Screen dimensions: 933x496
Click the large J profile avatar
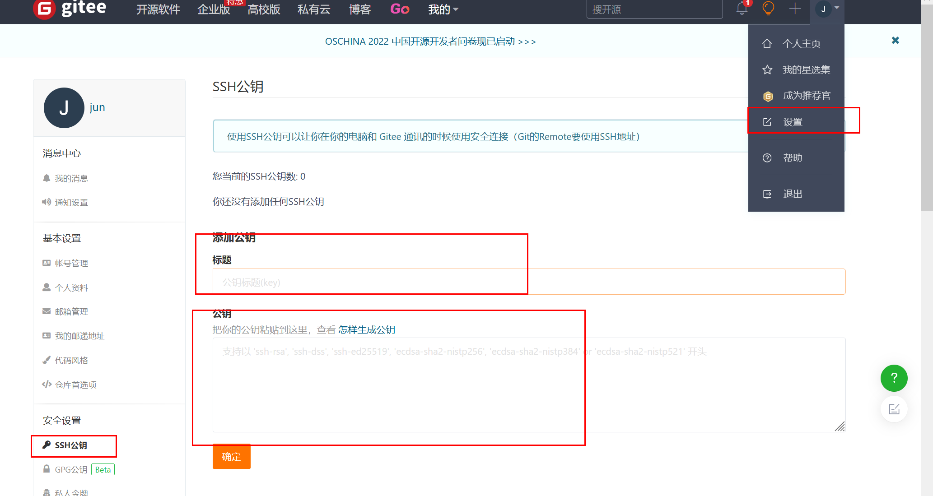click(x=64, y=108)
